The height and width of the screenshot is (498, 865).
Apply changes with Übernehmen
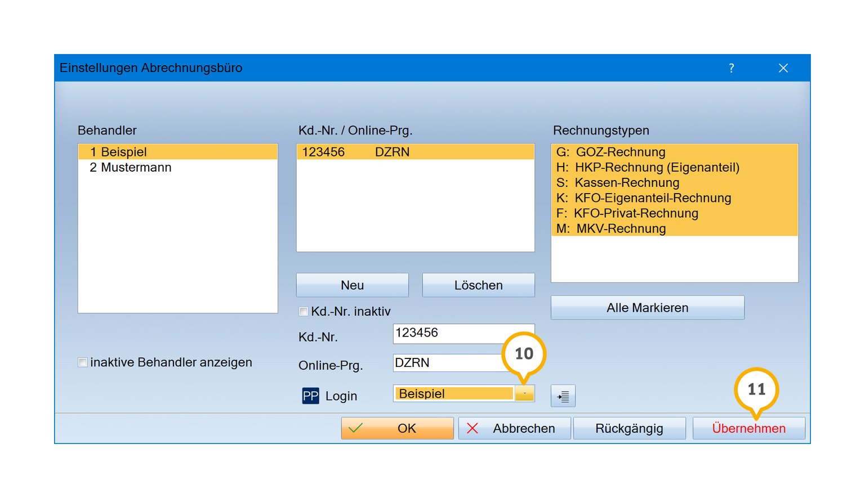(748, 428)
